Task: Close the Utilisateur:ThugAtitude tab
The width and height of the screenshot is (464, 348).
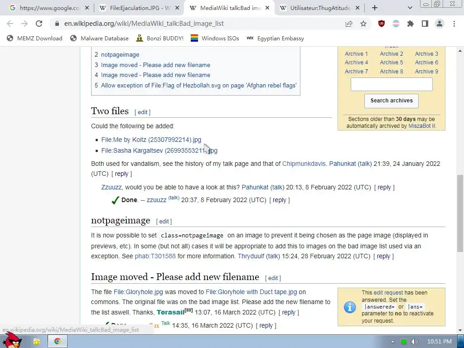Action: [x=358, y=8]
